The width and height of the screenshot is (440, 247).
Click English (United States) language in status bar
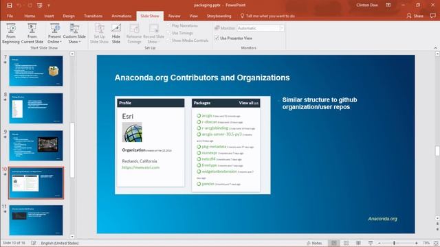click(60, 243)
